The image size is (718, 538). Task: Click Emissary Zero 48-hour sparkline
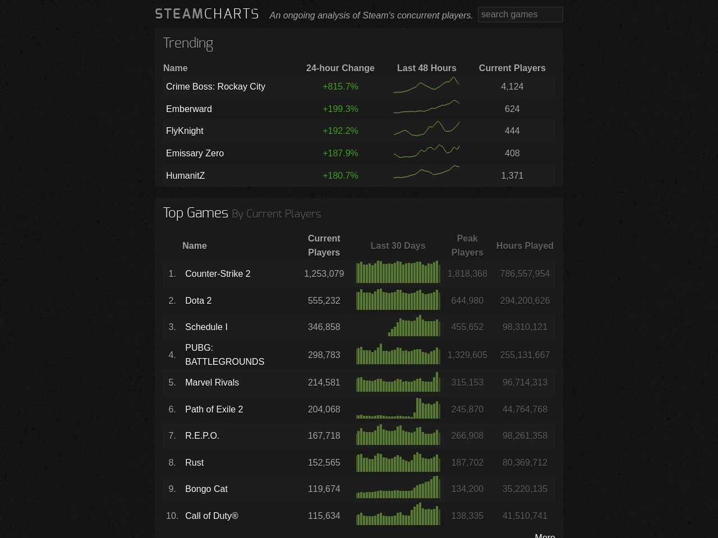(x=426, y=152)
